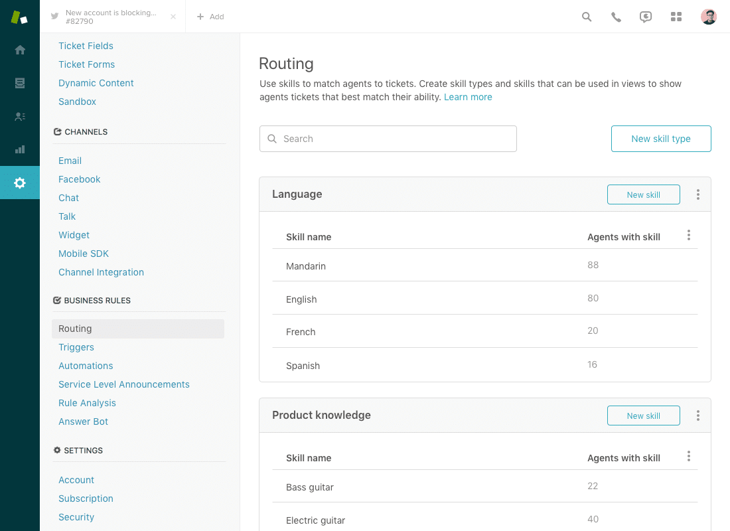
Task: Click the Add tab to create a new ticket
Action: pos(210,16)
